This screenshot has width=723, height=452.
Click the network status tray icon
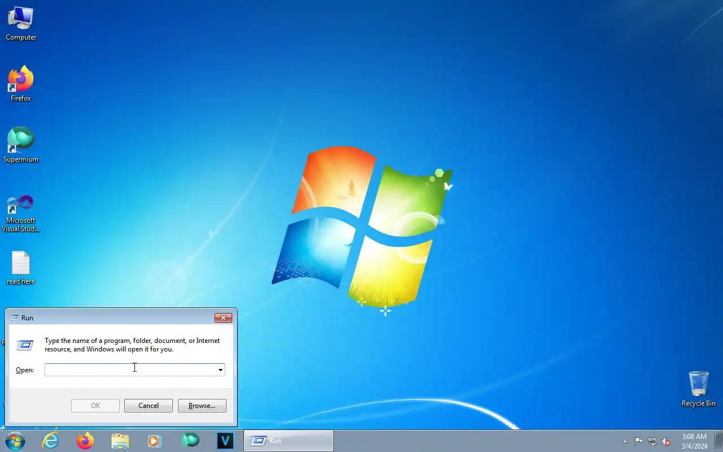pos(652,441)
